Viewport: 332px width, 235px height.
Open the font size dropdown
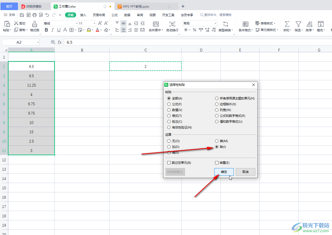click(94, 23)
